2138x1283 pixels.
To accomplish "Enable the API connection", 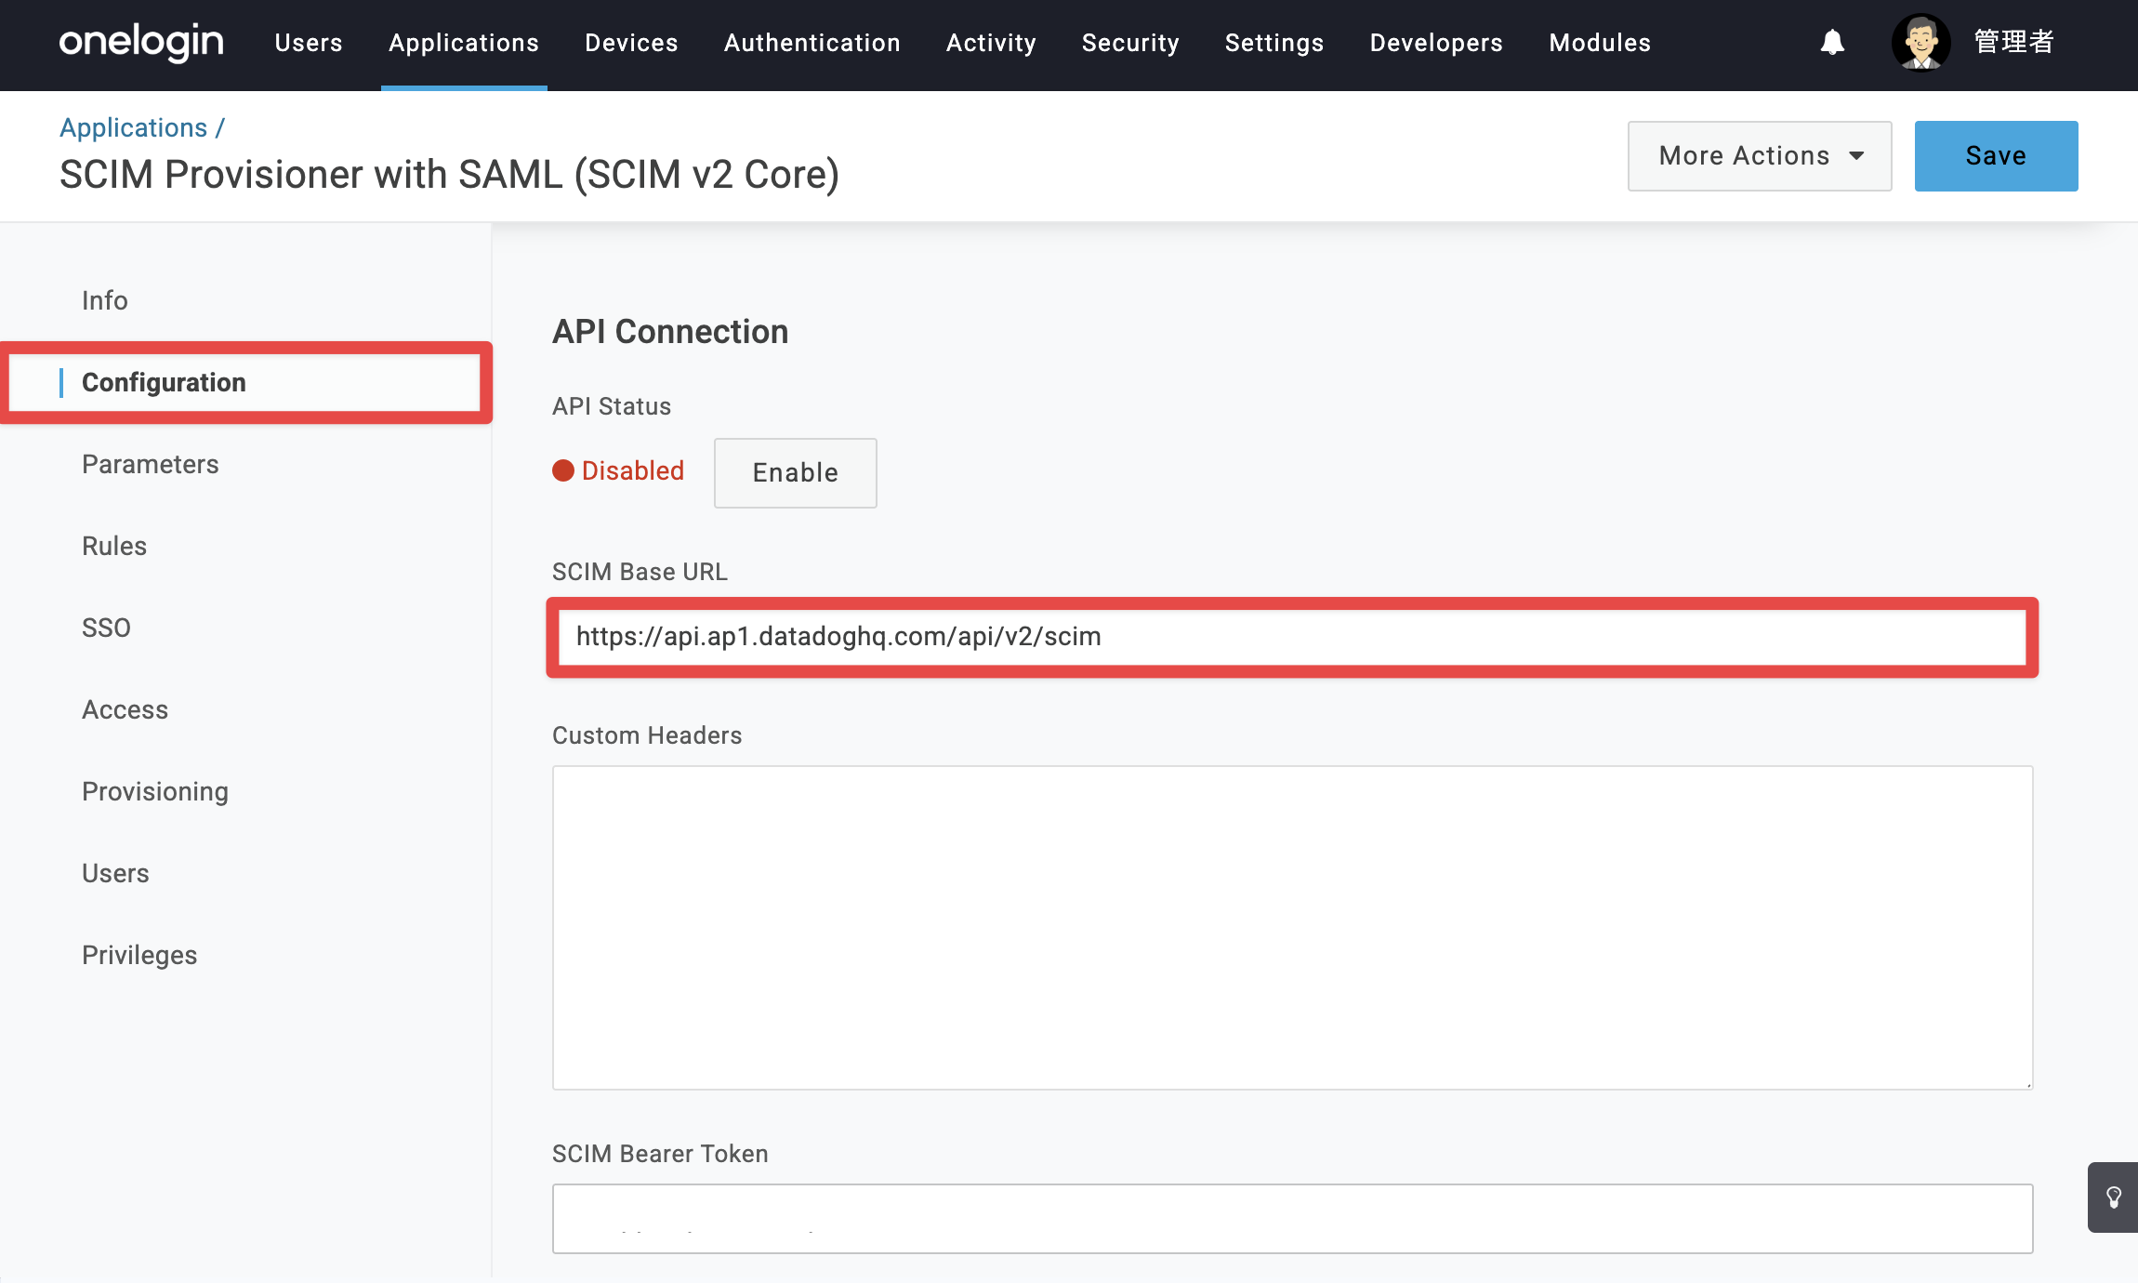I will coord(796,473).
